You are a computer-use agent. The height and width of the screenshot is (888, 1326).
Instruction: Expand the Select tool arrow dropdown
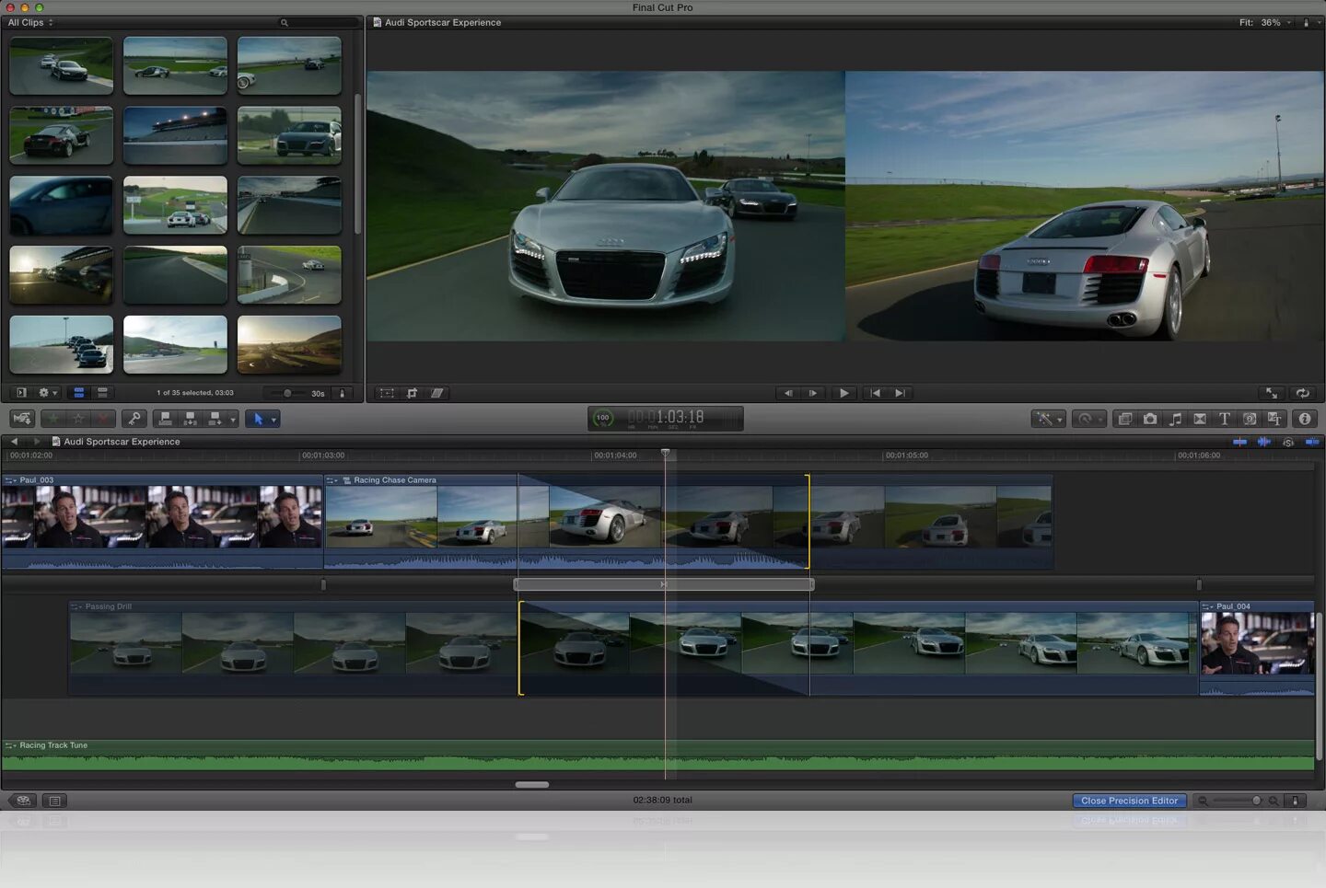click(x=273, y=420)
